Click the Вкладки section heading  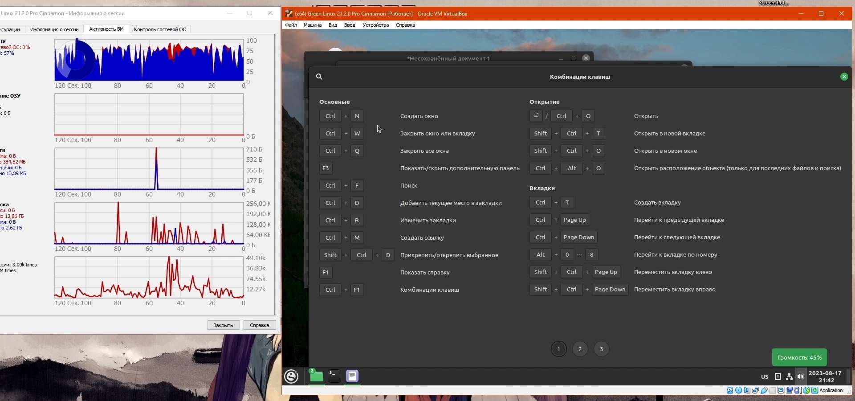point(542,188)
